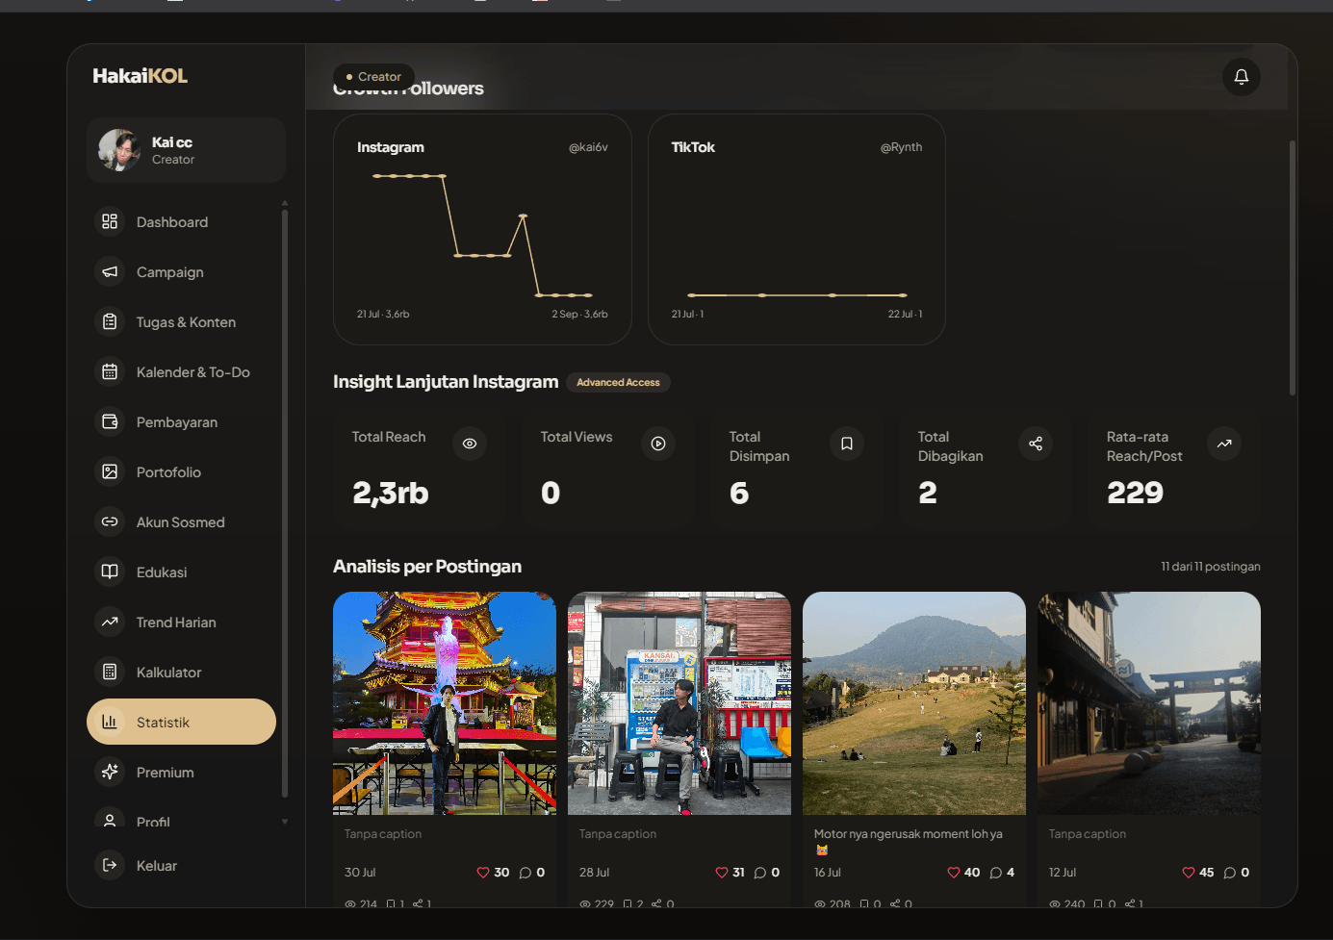Click the Kalender & To-Do calendar icon
Screen dimensions: 1333x940
coord(110,371)
